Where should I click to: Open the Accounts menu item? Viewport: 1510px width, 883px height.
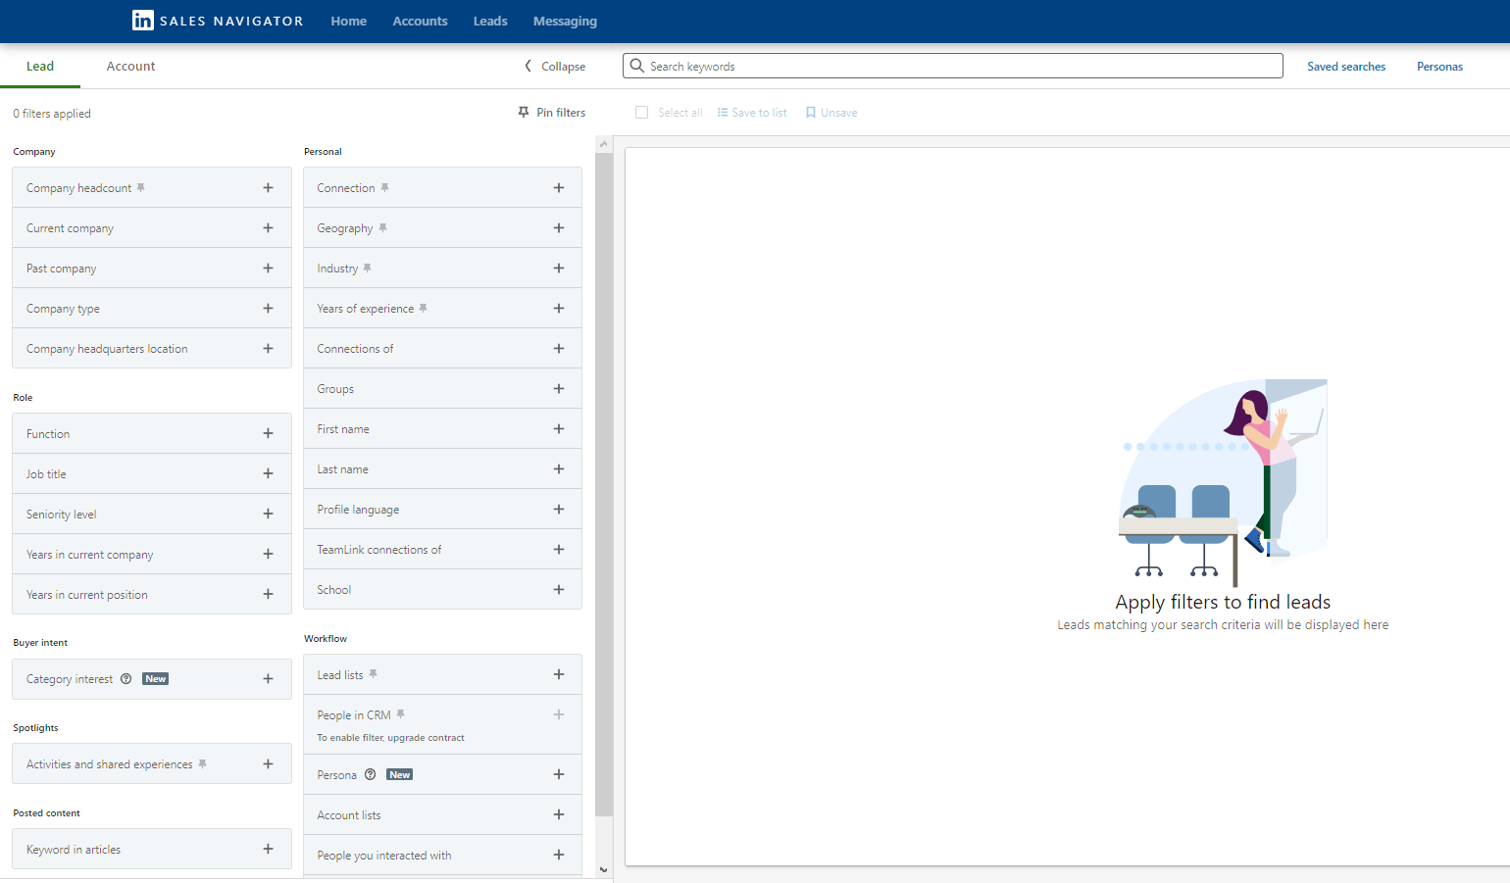point(420,21)
